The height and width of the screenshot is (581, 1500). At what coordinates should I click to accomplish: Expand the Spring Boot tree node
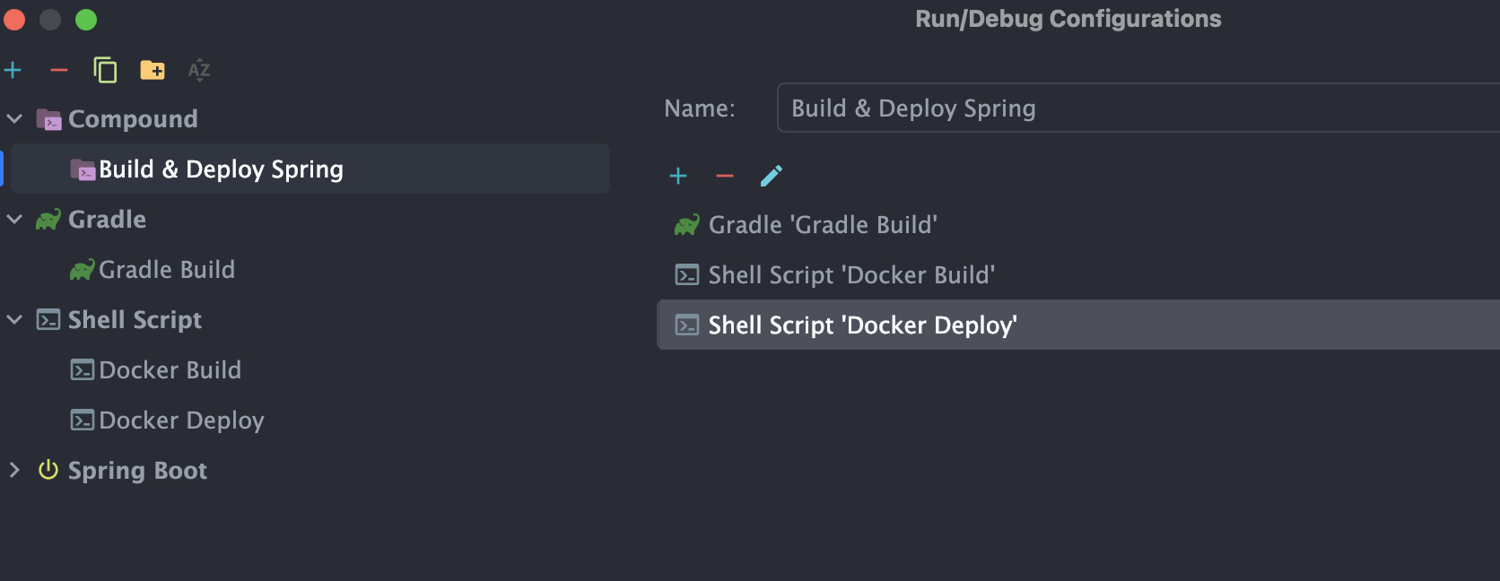(14, 470)
